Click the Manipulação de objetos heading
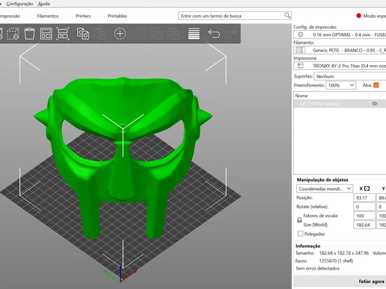This screenshot has width=386, height=289. coord(323,179)
